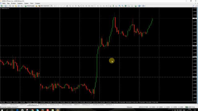Open the Indicators list icon

[x=136, y=6]
